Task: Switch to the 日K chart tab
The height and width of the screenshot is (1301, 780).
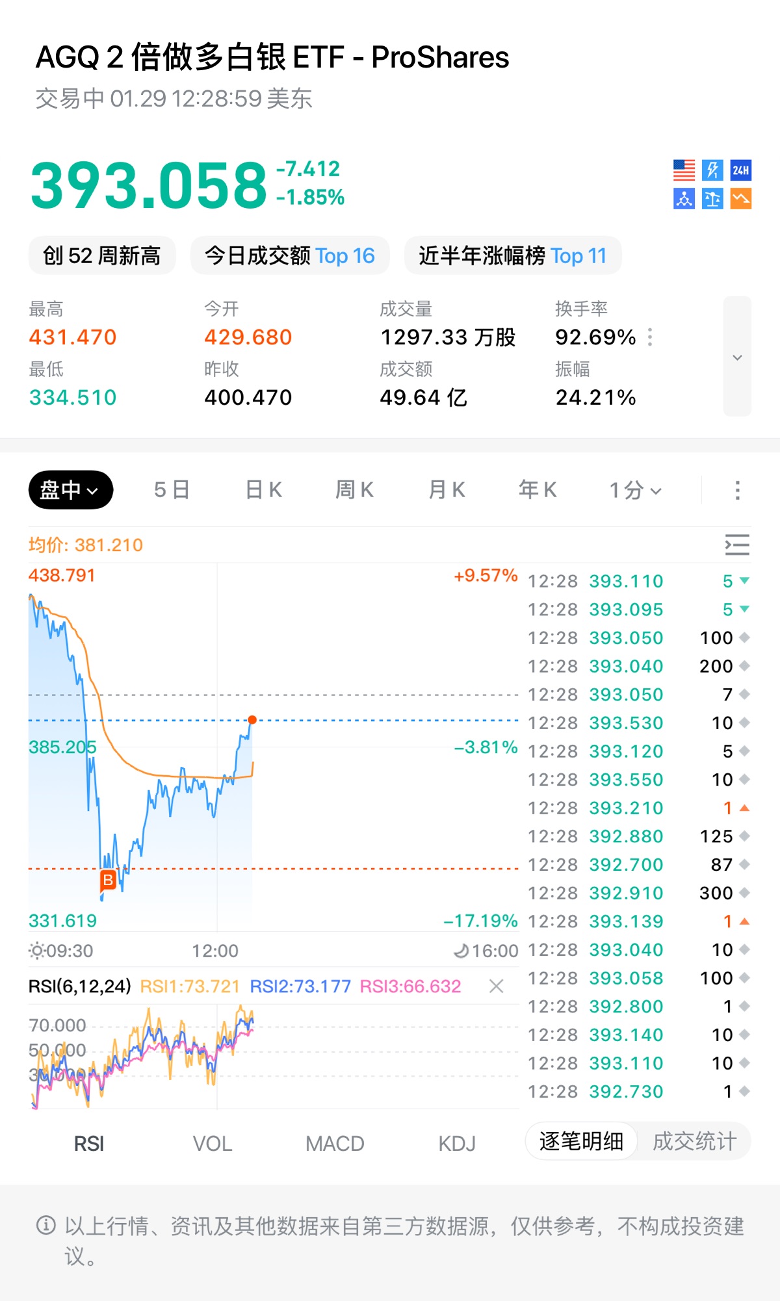Action: tap(263, 490)
